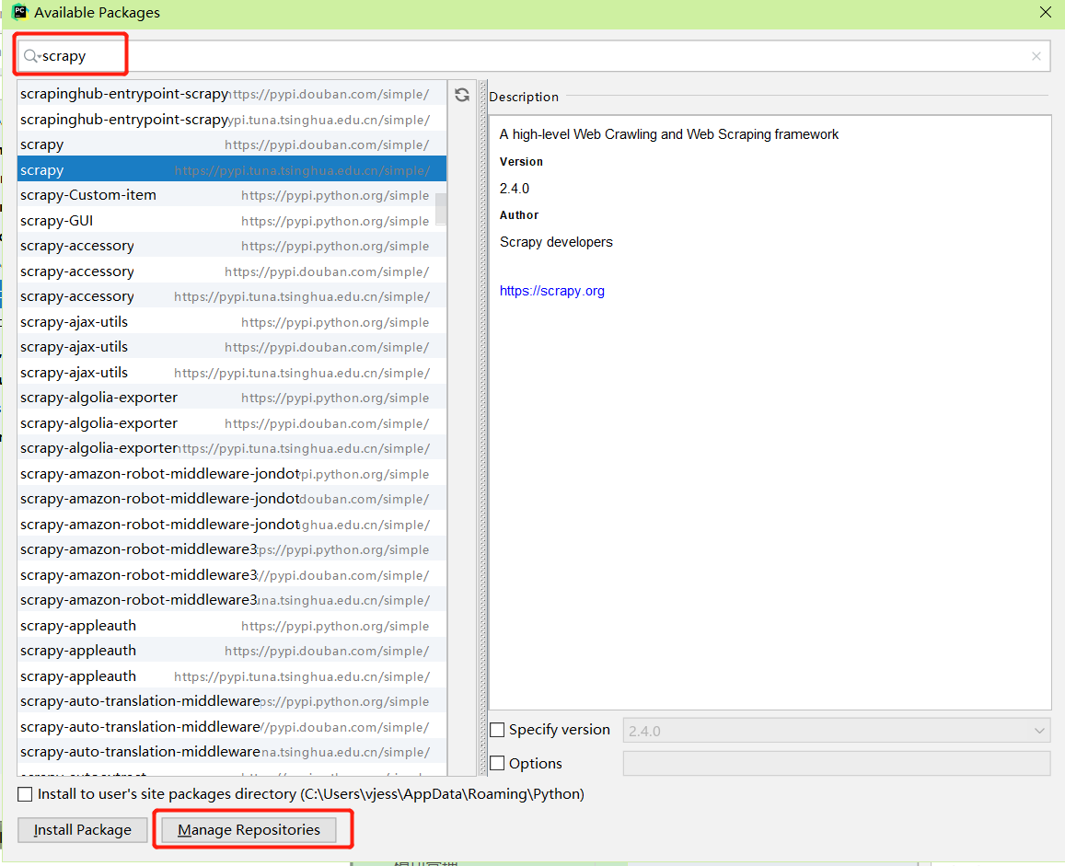This screenshot has width=1065, height=866.
Task: Select scrapy-accessory from pypi.douban.com
Action: pyautogui.click(x=232, y=271)
